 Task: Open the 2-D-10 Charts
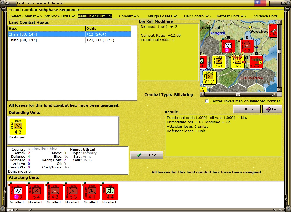[247, 109]
